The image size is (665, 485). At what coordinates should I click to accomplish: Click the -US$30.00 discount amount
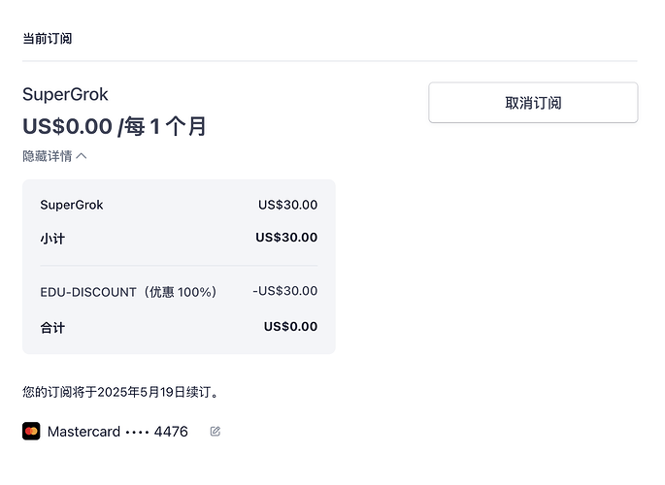(285, 291)
